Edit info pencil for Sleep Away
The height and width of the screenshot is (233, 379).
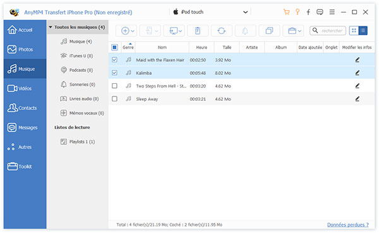(x=358, y=99)
